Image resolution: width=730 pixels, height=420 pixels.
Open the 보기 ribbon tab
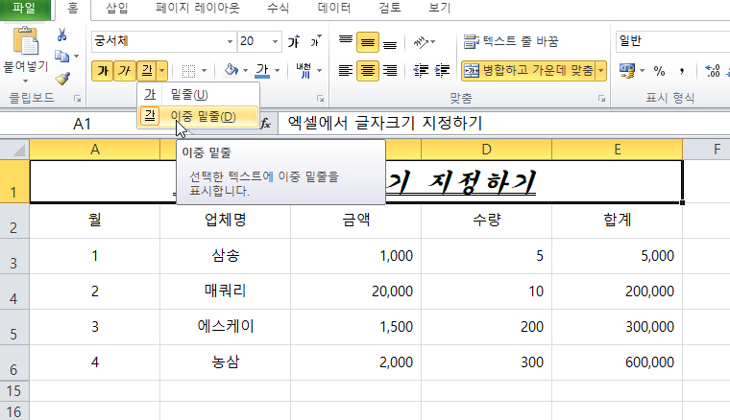(x=439, y=9)
